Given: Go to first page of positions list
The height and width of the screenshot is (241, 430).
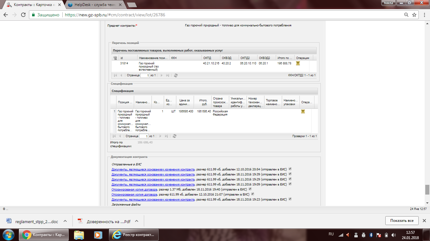Looking at the screenshot, I should 115,75.
